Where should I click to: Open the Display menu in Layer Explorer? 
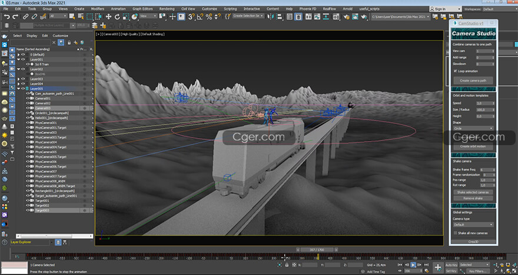[x=32, y=36]
